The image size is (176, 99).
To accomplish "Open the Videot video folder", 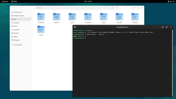I will coord(41,29).
